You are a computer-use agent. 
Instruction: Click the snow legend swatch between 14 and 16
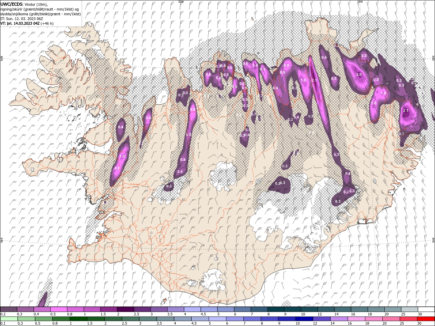coord(343,309)
